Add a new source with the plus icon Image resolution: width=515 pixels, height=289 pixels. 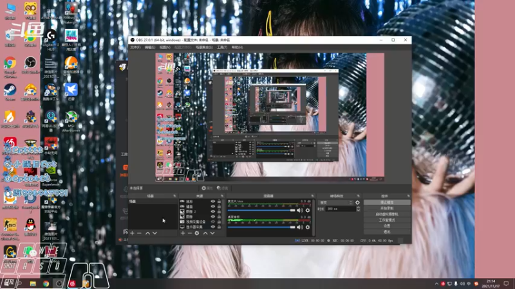click(183, 233)
